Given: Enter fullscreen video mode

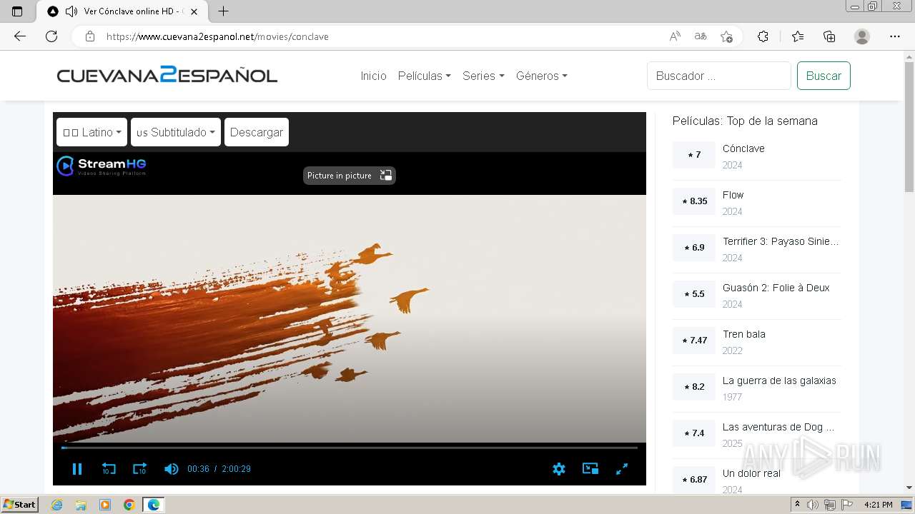Looking at the screenshot, I should pyautogui.click(x=622, y=469).
